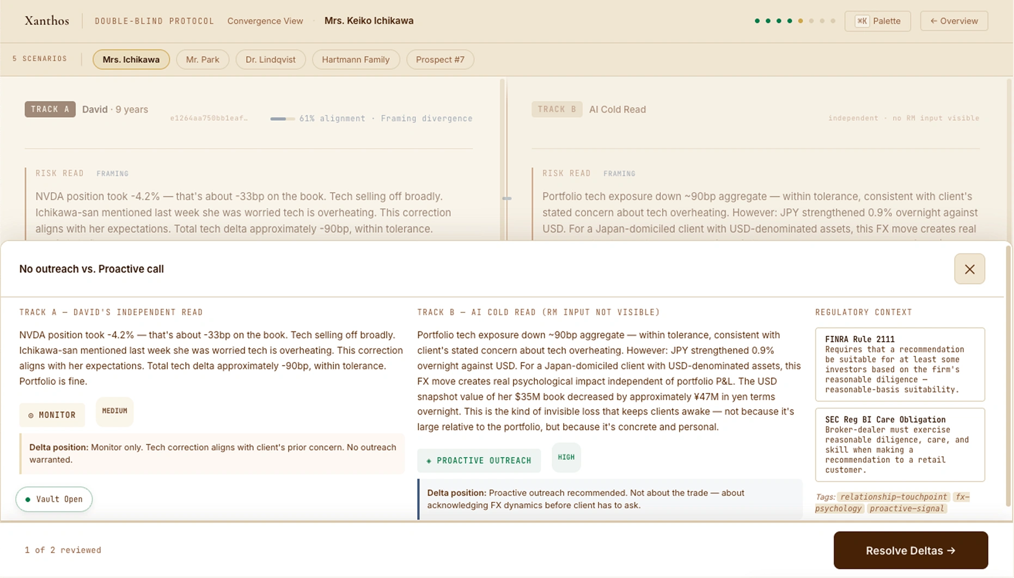Image resolution: width=1014 pixels, height=578 pixels.
Task: Expand the FINRA Rule 2111 card
Action: coord(900,364)
